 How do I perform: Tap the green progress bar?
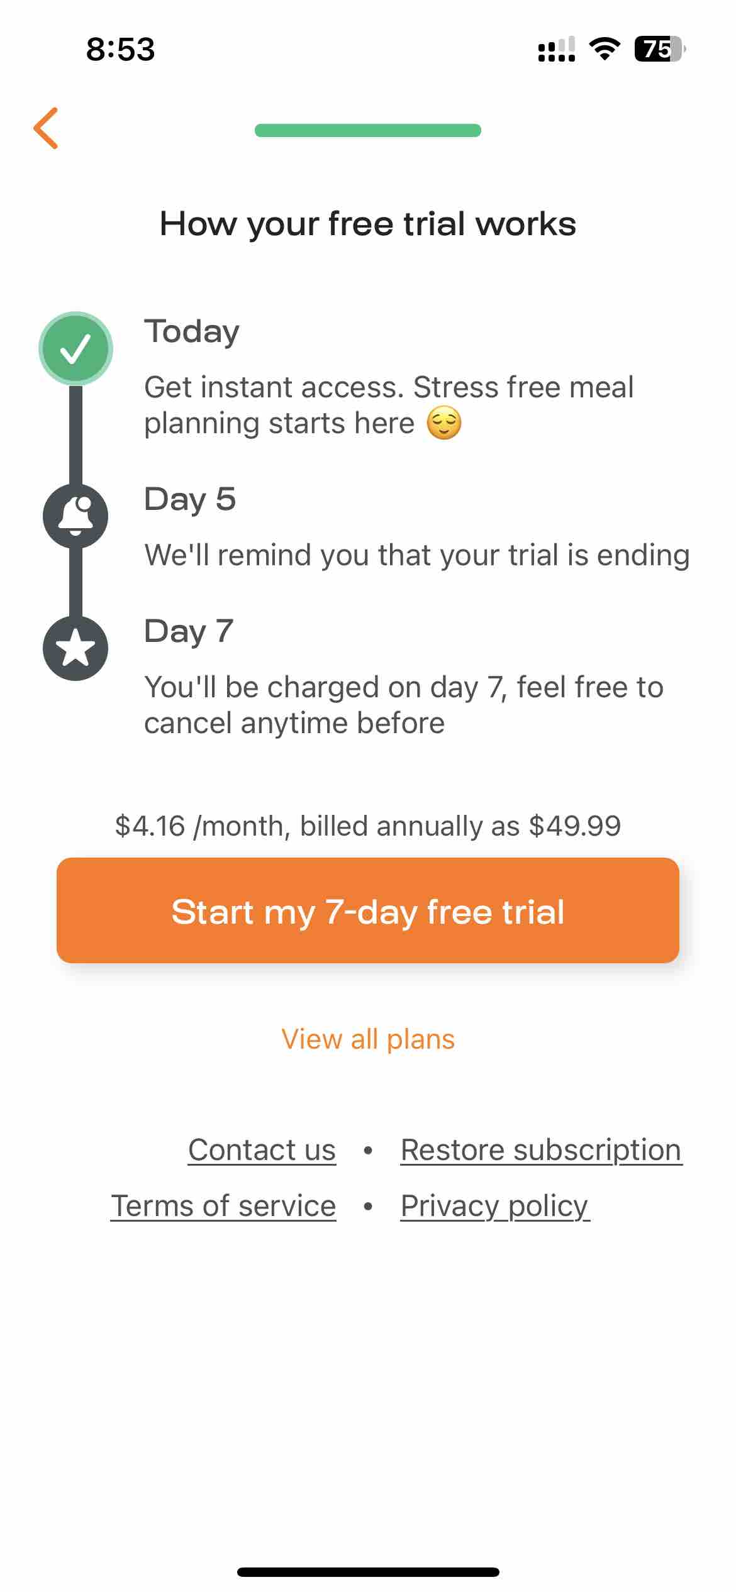pyautogui.click(x=368, y=131)
